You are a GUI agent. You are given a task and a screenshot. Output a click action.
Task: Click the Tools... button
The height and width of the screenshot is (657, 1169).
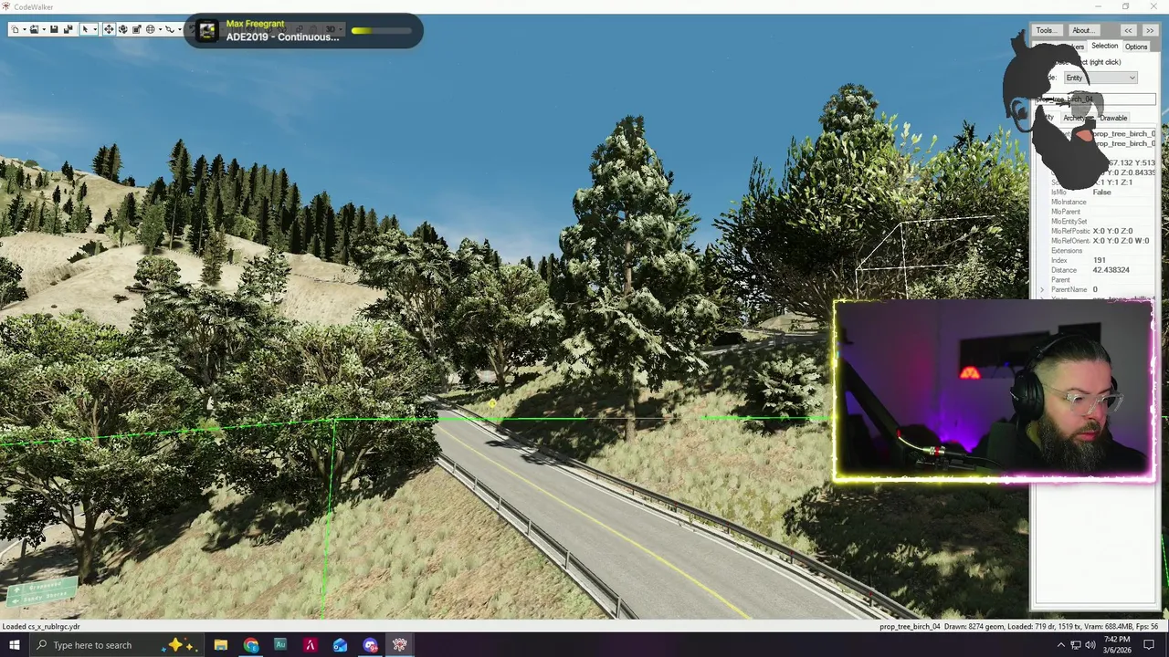click(x=1047, y=30)
